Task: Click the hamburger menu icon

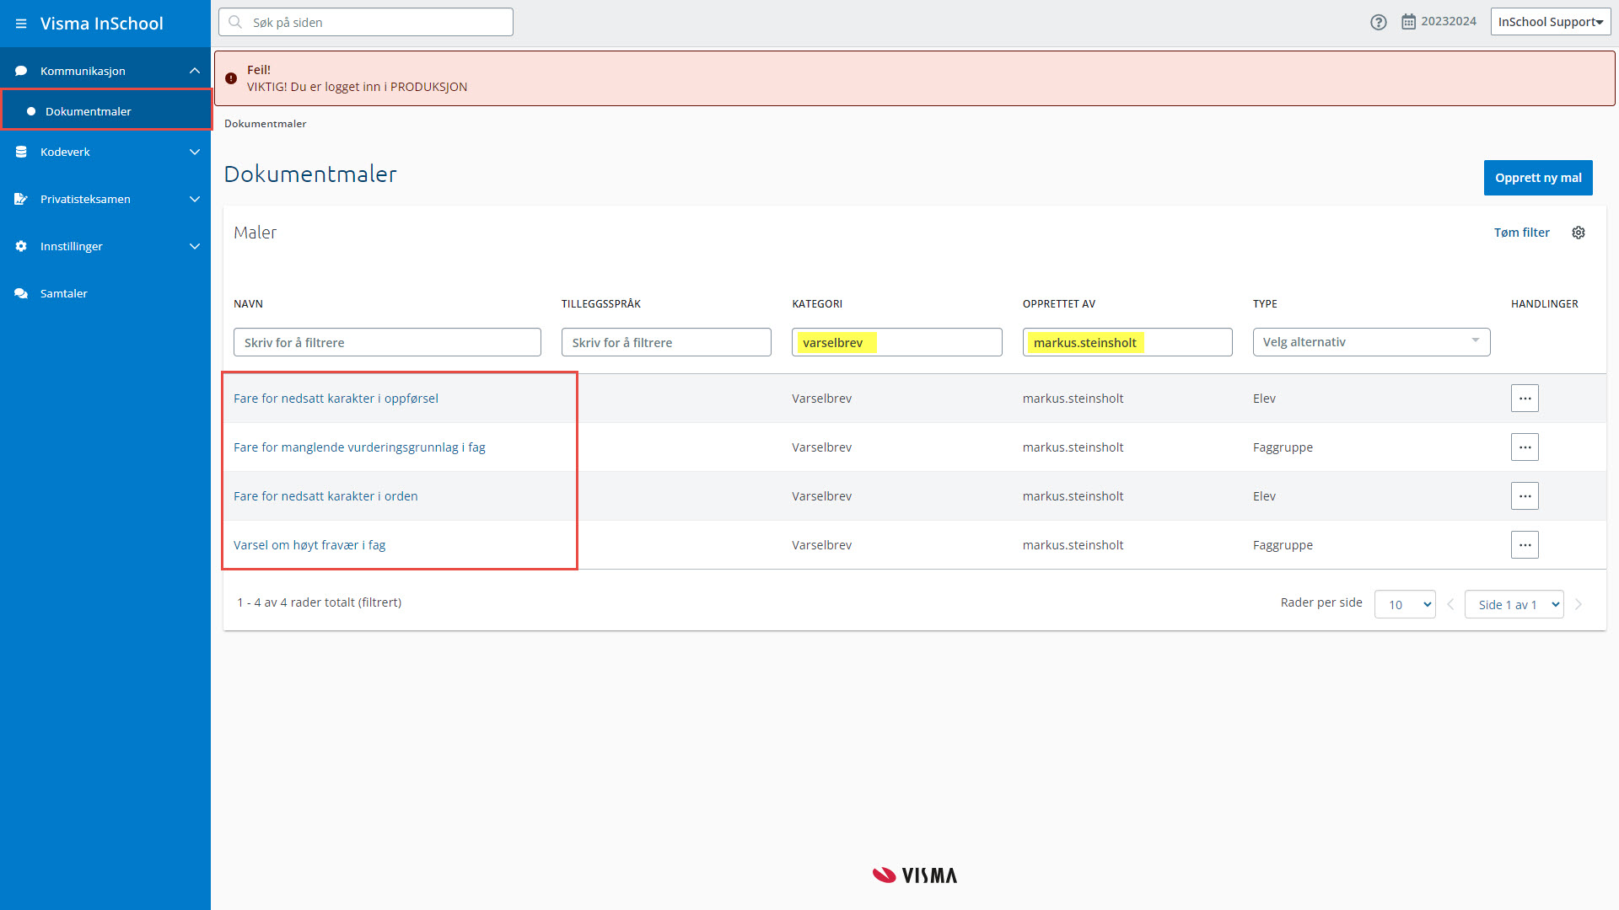Action: pyautogui.click(x=21, y=24)
